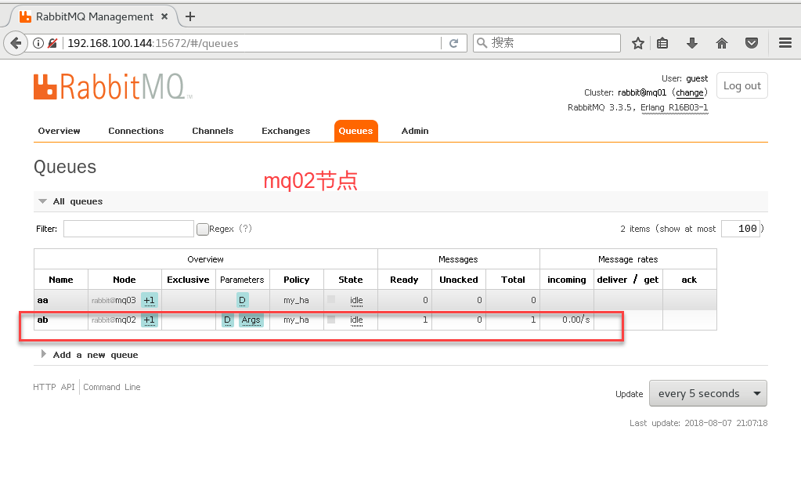Click +1 mirror badge for queue aa
Screen dimensions: 801x477
coord(150,300)
